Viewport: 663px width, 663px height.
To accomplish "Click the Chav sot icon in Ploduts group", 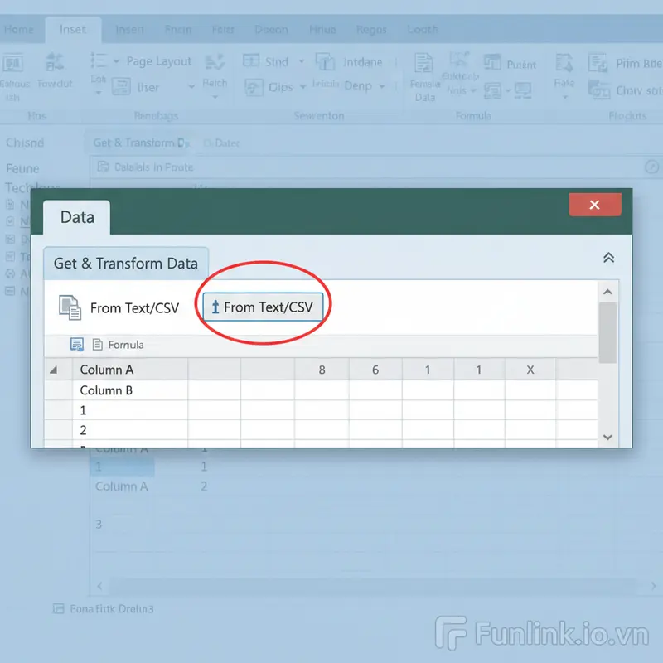I will click(598, 89).
